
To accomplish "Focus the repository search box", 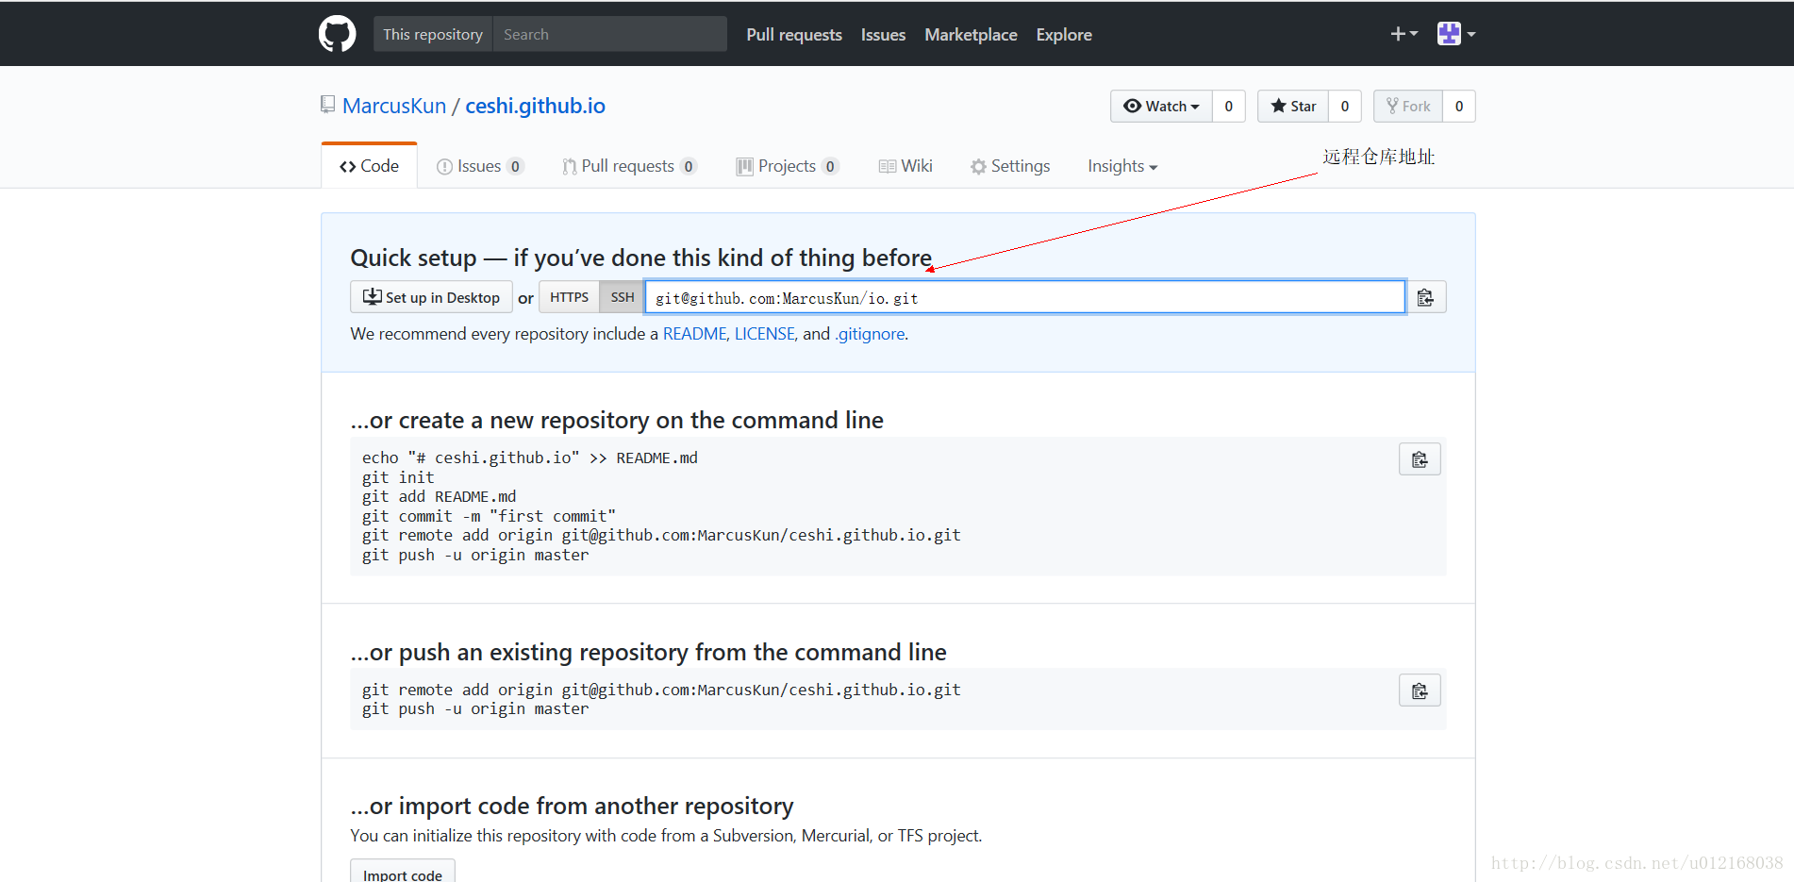I will tap(609, 34).
